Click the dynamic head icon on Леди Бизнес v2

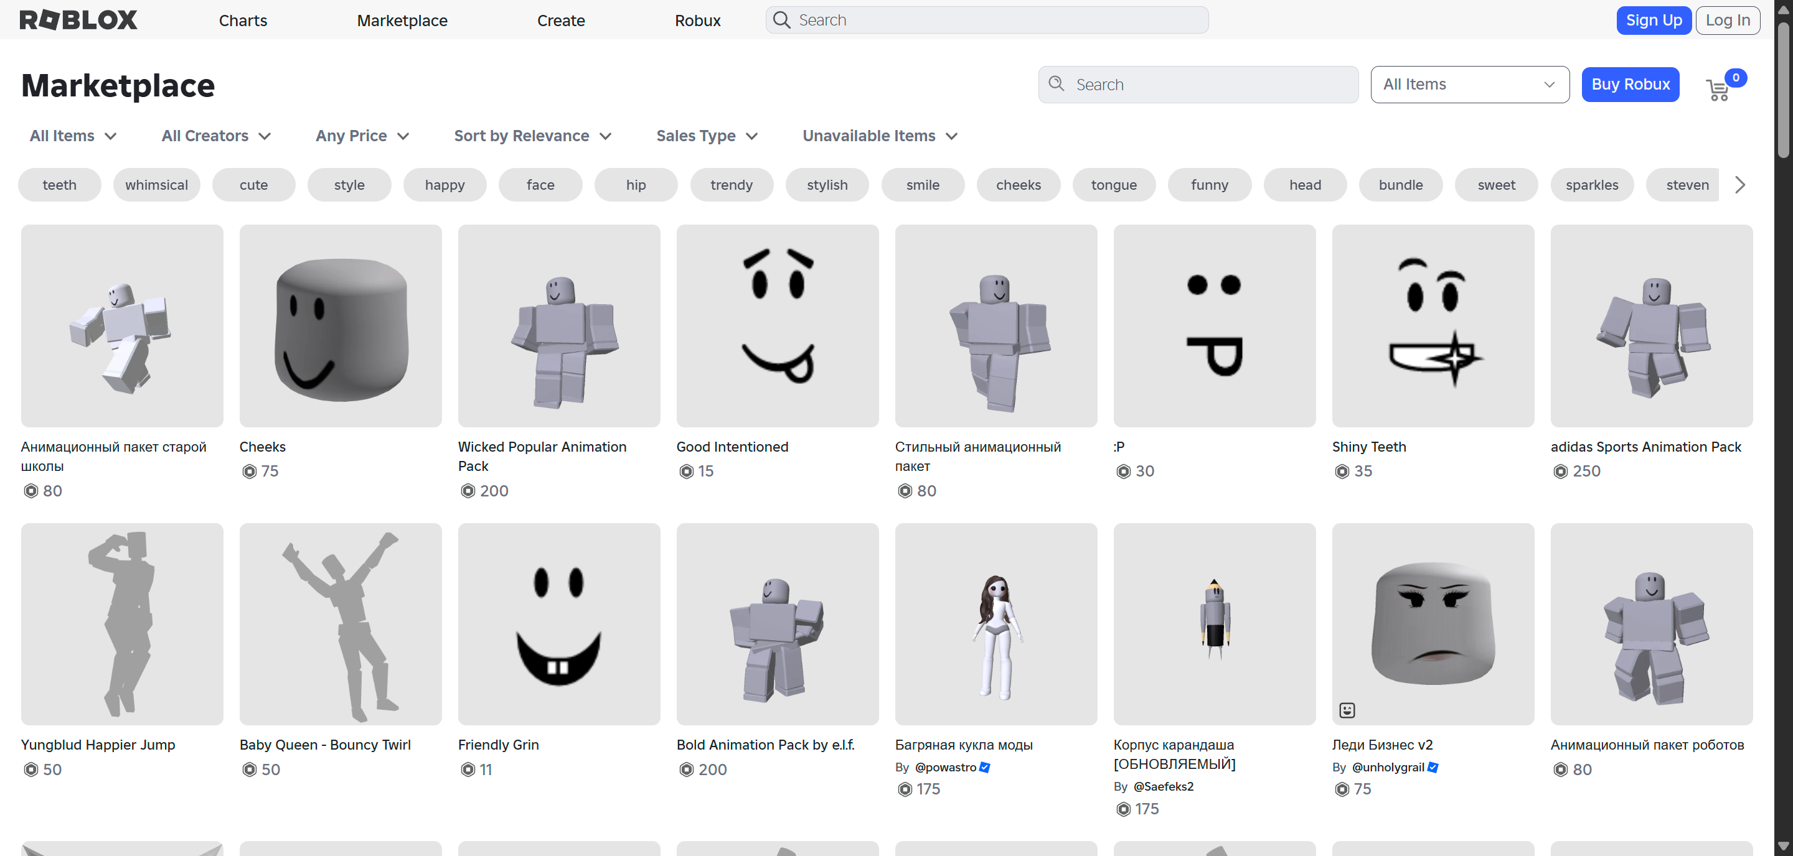[x=1347, y=710]
